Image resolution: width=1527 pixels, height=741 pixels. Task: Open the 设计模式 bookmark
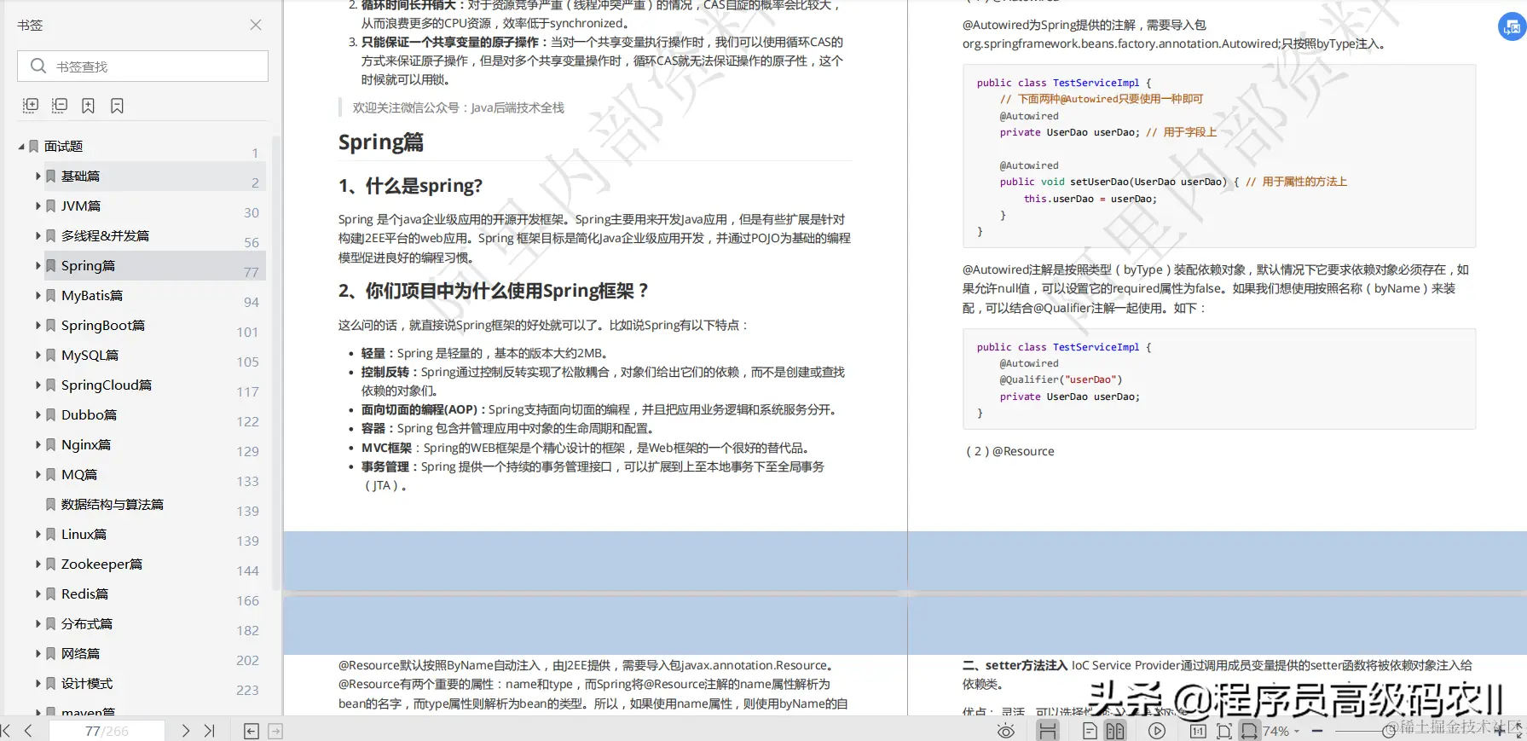(x=87, y=684)
